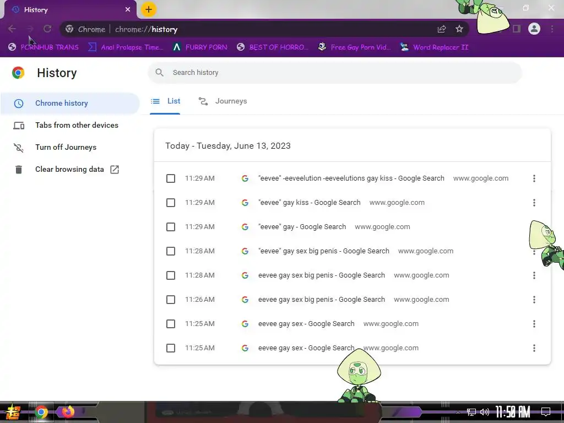Click the magnifier icon in Search history

pos(159,73)
